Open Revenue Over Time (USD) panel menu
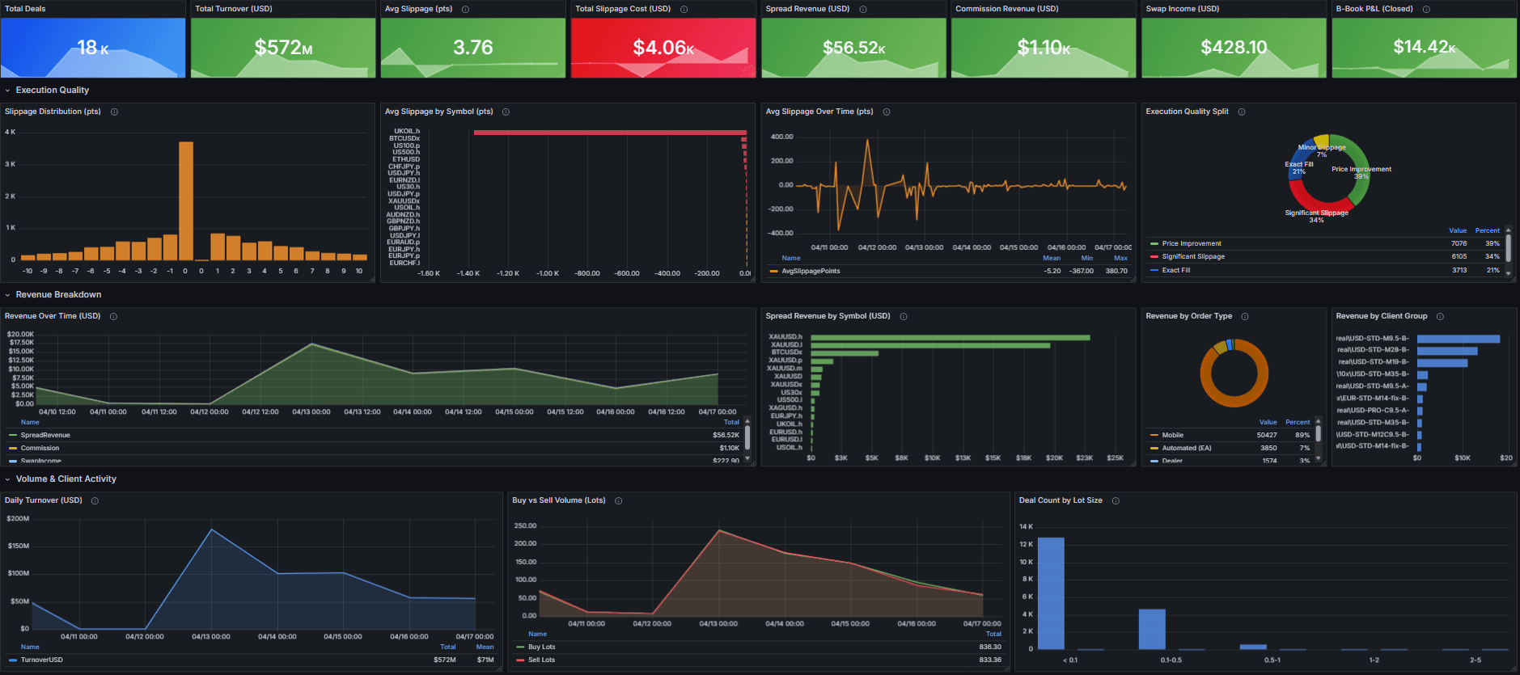 (53, 316)
